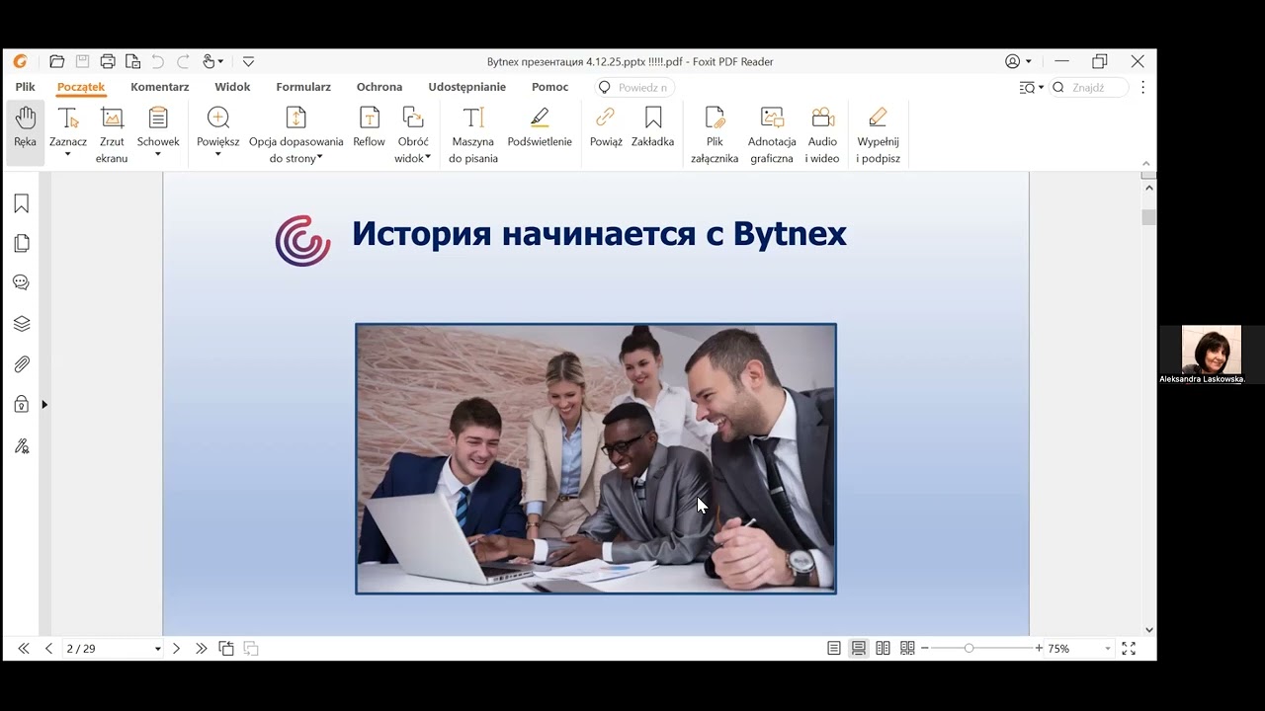Click the zoom out minus button
This screenshot has width=1265, height=711.
pyautogui.click(x=925, y=649)
